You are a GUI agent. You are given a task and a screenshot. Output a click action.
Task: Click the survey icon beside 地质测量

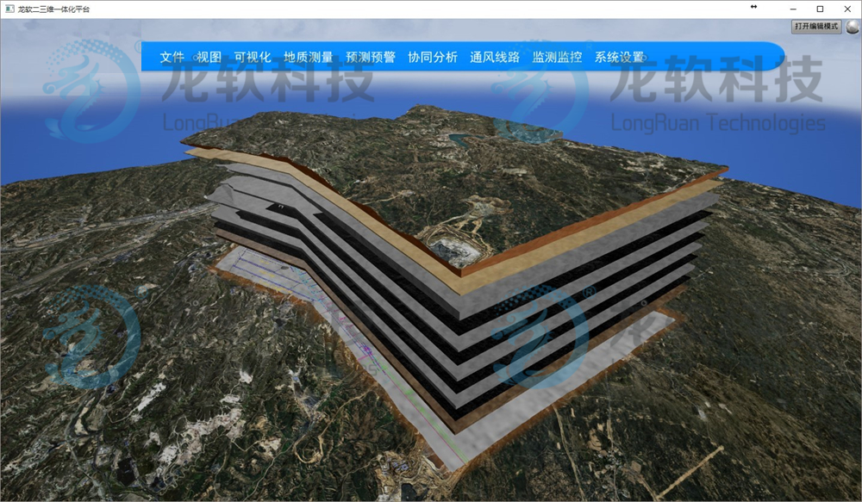pos(276,55)
